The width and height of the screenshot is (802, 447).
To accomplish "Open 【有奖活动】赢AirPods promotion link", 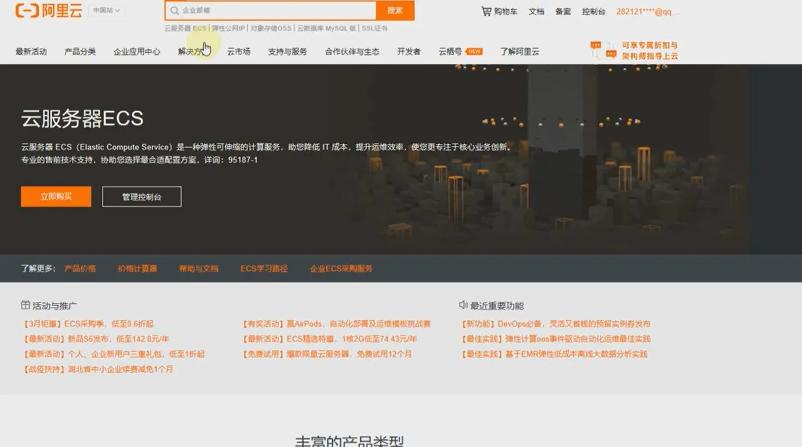I will (336, 323).
